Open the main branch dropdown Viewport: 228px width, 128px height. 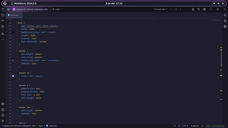click(57, 9)
